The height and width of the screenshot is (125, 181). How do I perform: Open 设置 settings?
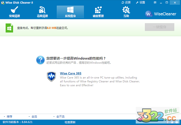[x=141, y=2]
